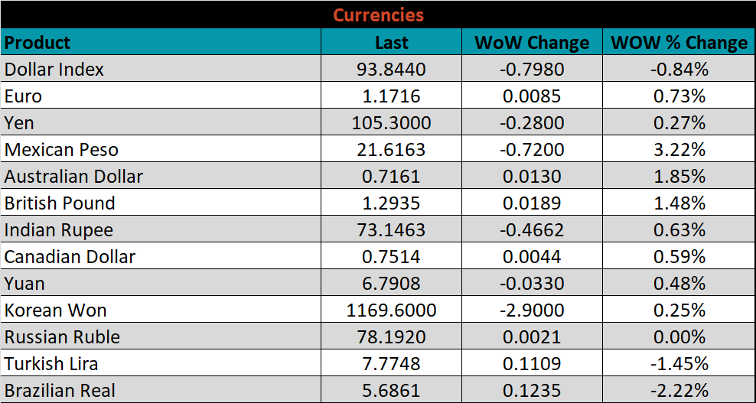Click Canadian Dollar WoW change 0.0044
This screenshot has height=403, width=756.
532,257
